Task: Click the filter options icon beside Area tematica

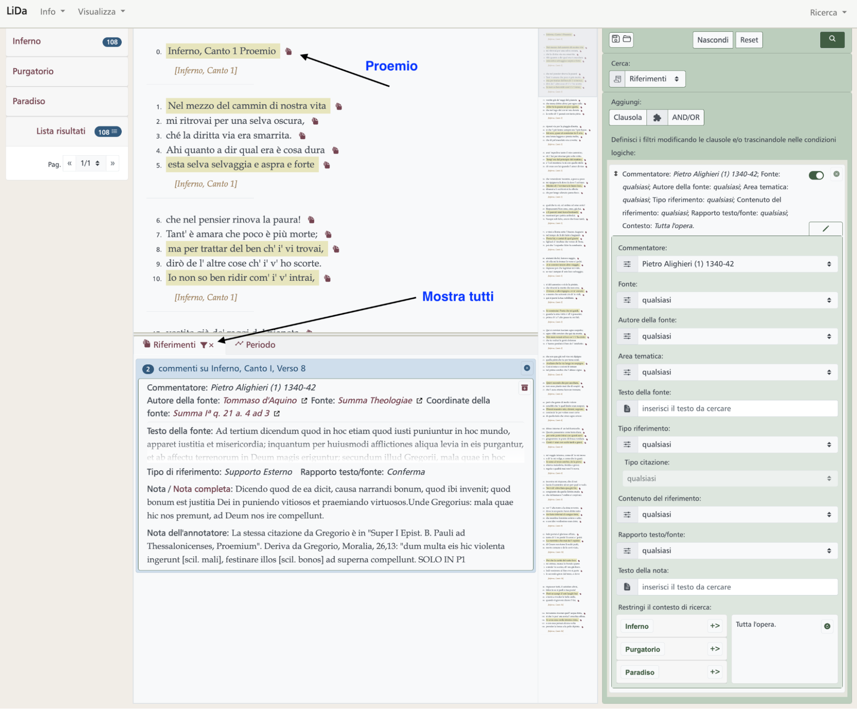Action: pyautogui.click(x=627, y=373)
